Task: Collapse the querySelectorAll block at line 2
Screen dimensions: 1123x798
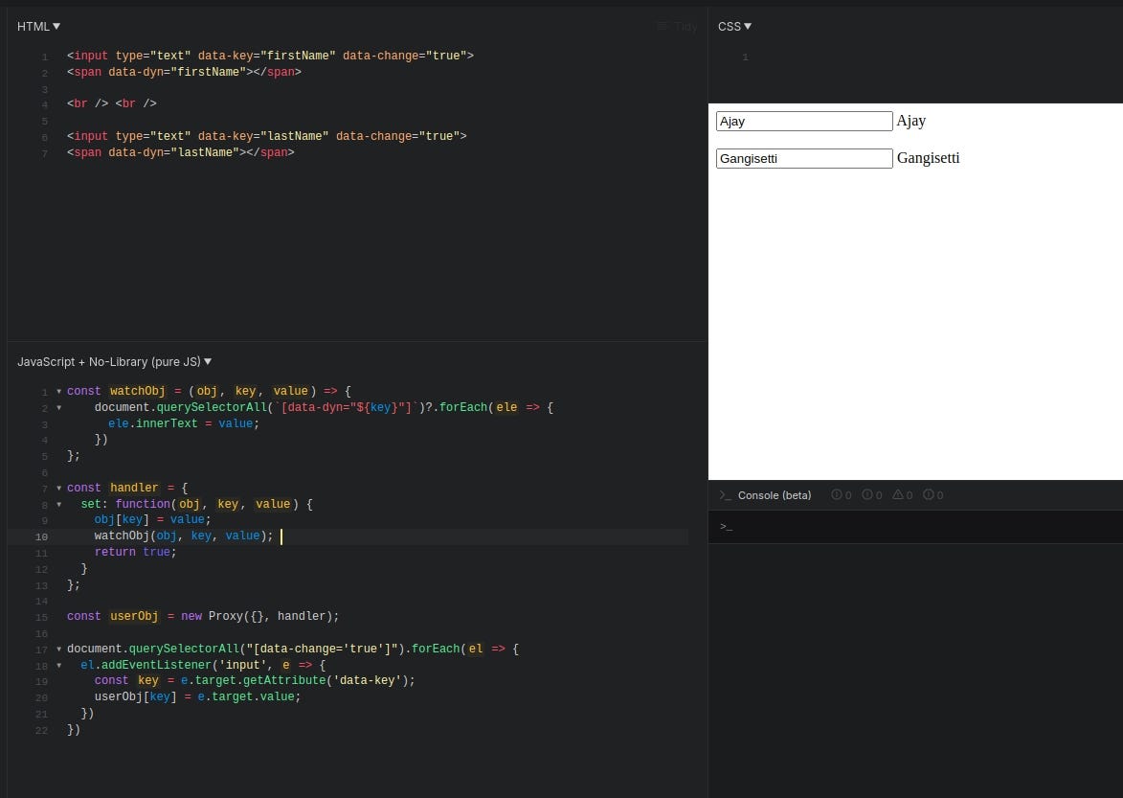Action: coord(58,407)
